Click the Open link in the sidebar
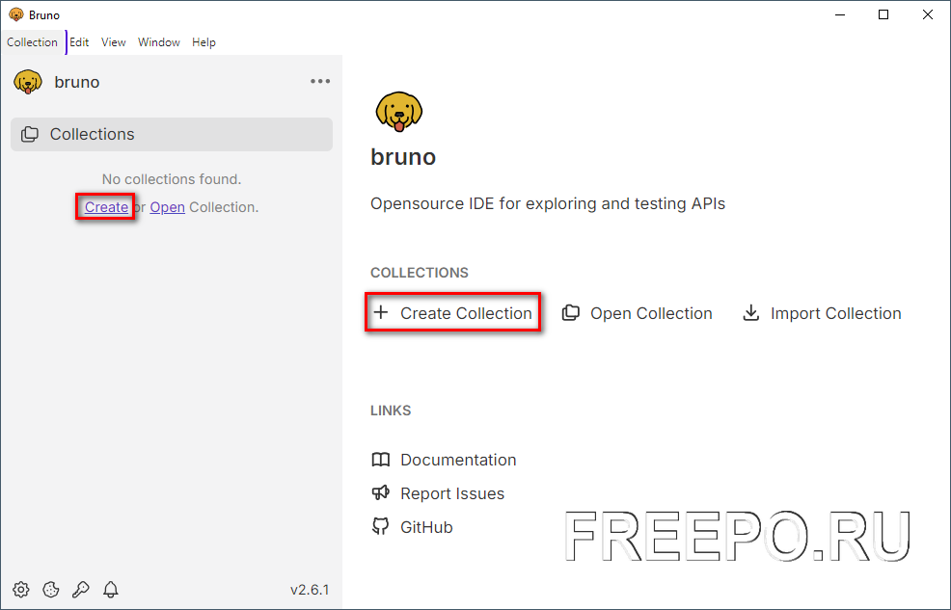Image resolution: width=951 pixels, height=610 pixels. tap(168, 207)
